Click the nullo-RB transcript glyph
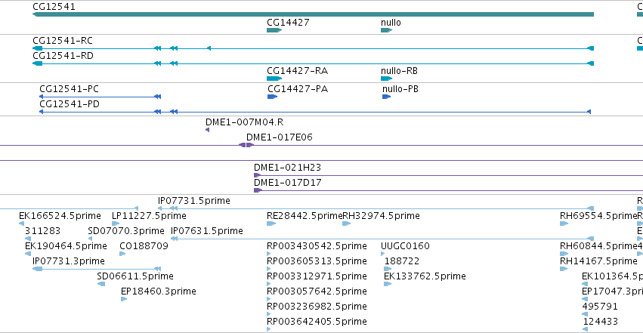Image resolution: width=643 pixels, height=333 pixels. [386, 79]
